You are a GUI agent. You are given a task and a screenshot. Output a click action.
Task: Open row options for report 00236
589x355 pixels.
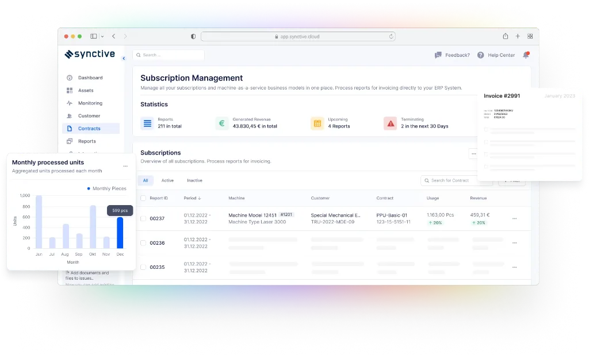click(x=515, y=243)
